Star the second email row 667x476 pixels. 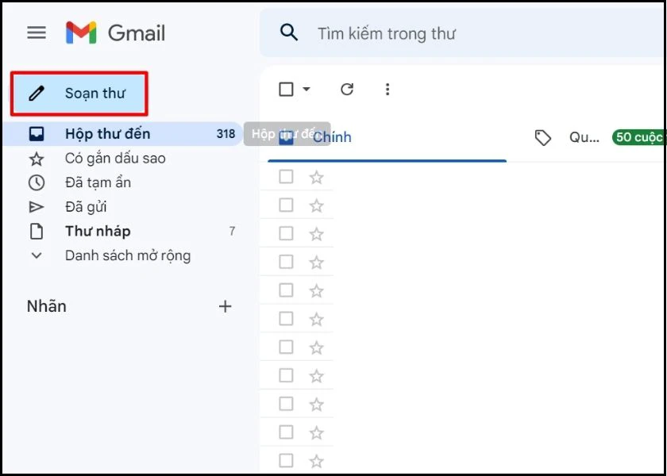click(316, 205)
